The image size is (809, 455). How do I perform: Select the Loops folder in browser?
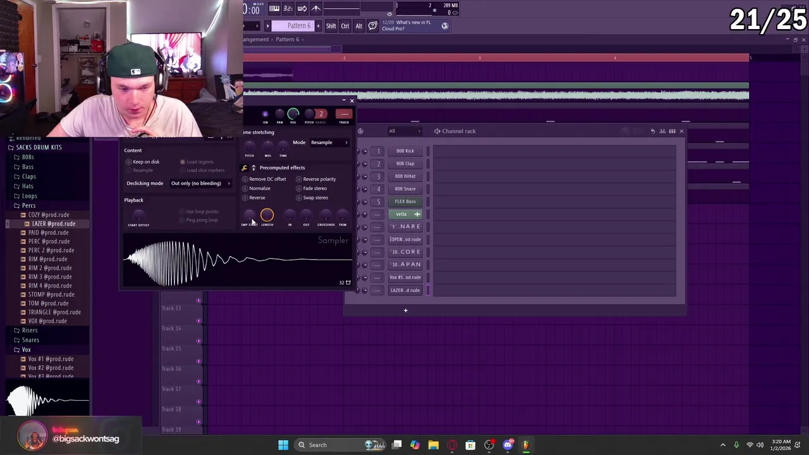[29, 196]
